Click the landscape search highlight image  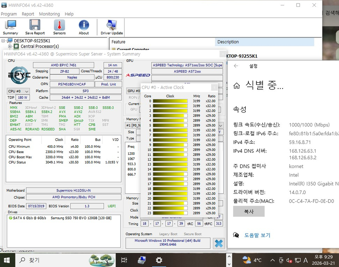[x=101, y=260]
